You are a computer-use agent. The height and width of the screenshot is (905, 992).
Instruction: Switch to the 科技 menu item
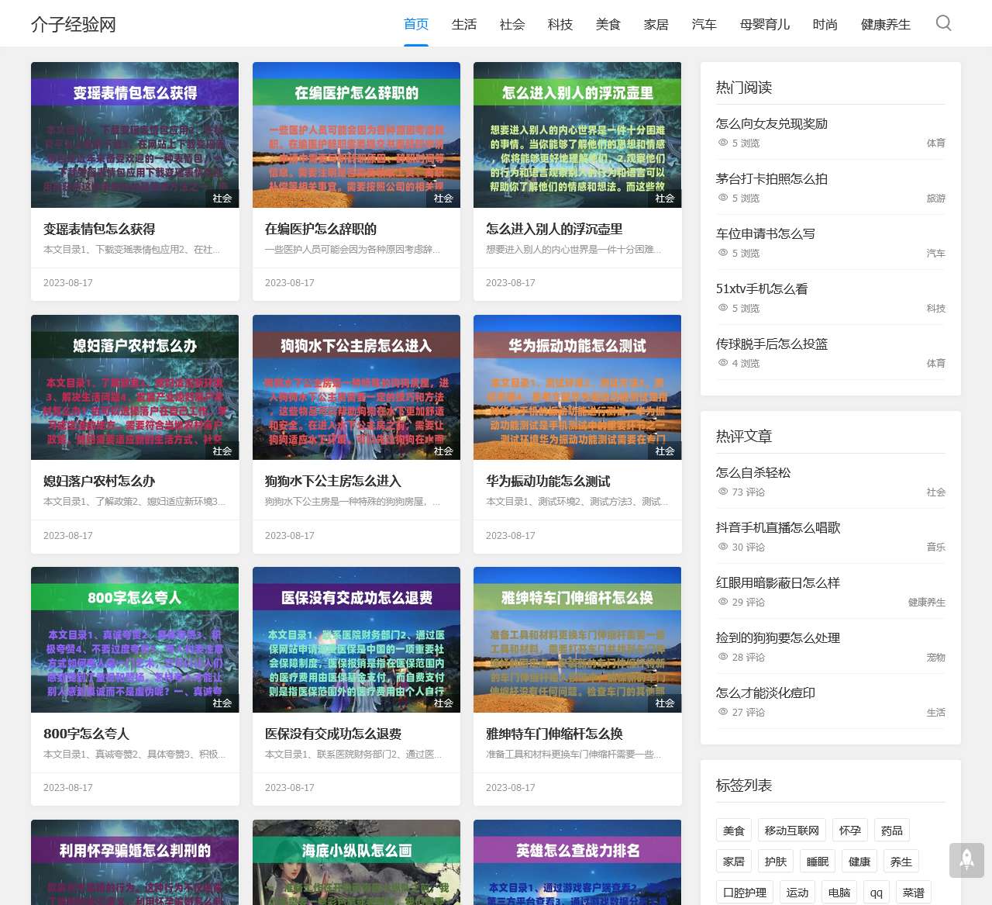point(560,24)
